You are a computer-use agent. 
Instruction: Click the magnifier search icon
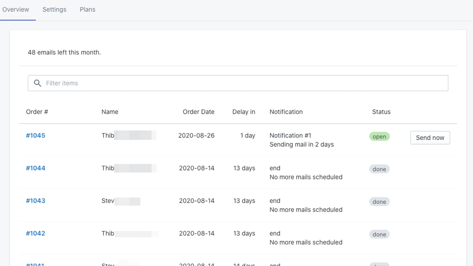pyautogui.click(x=38, y=83)
